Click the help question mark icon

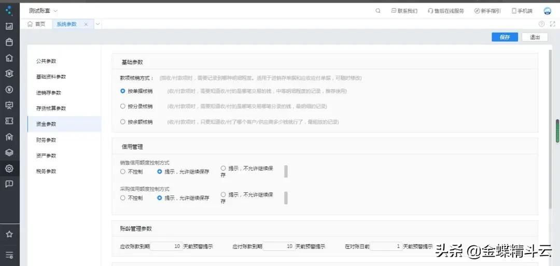[x=541, y=24]
